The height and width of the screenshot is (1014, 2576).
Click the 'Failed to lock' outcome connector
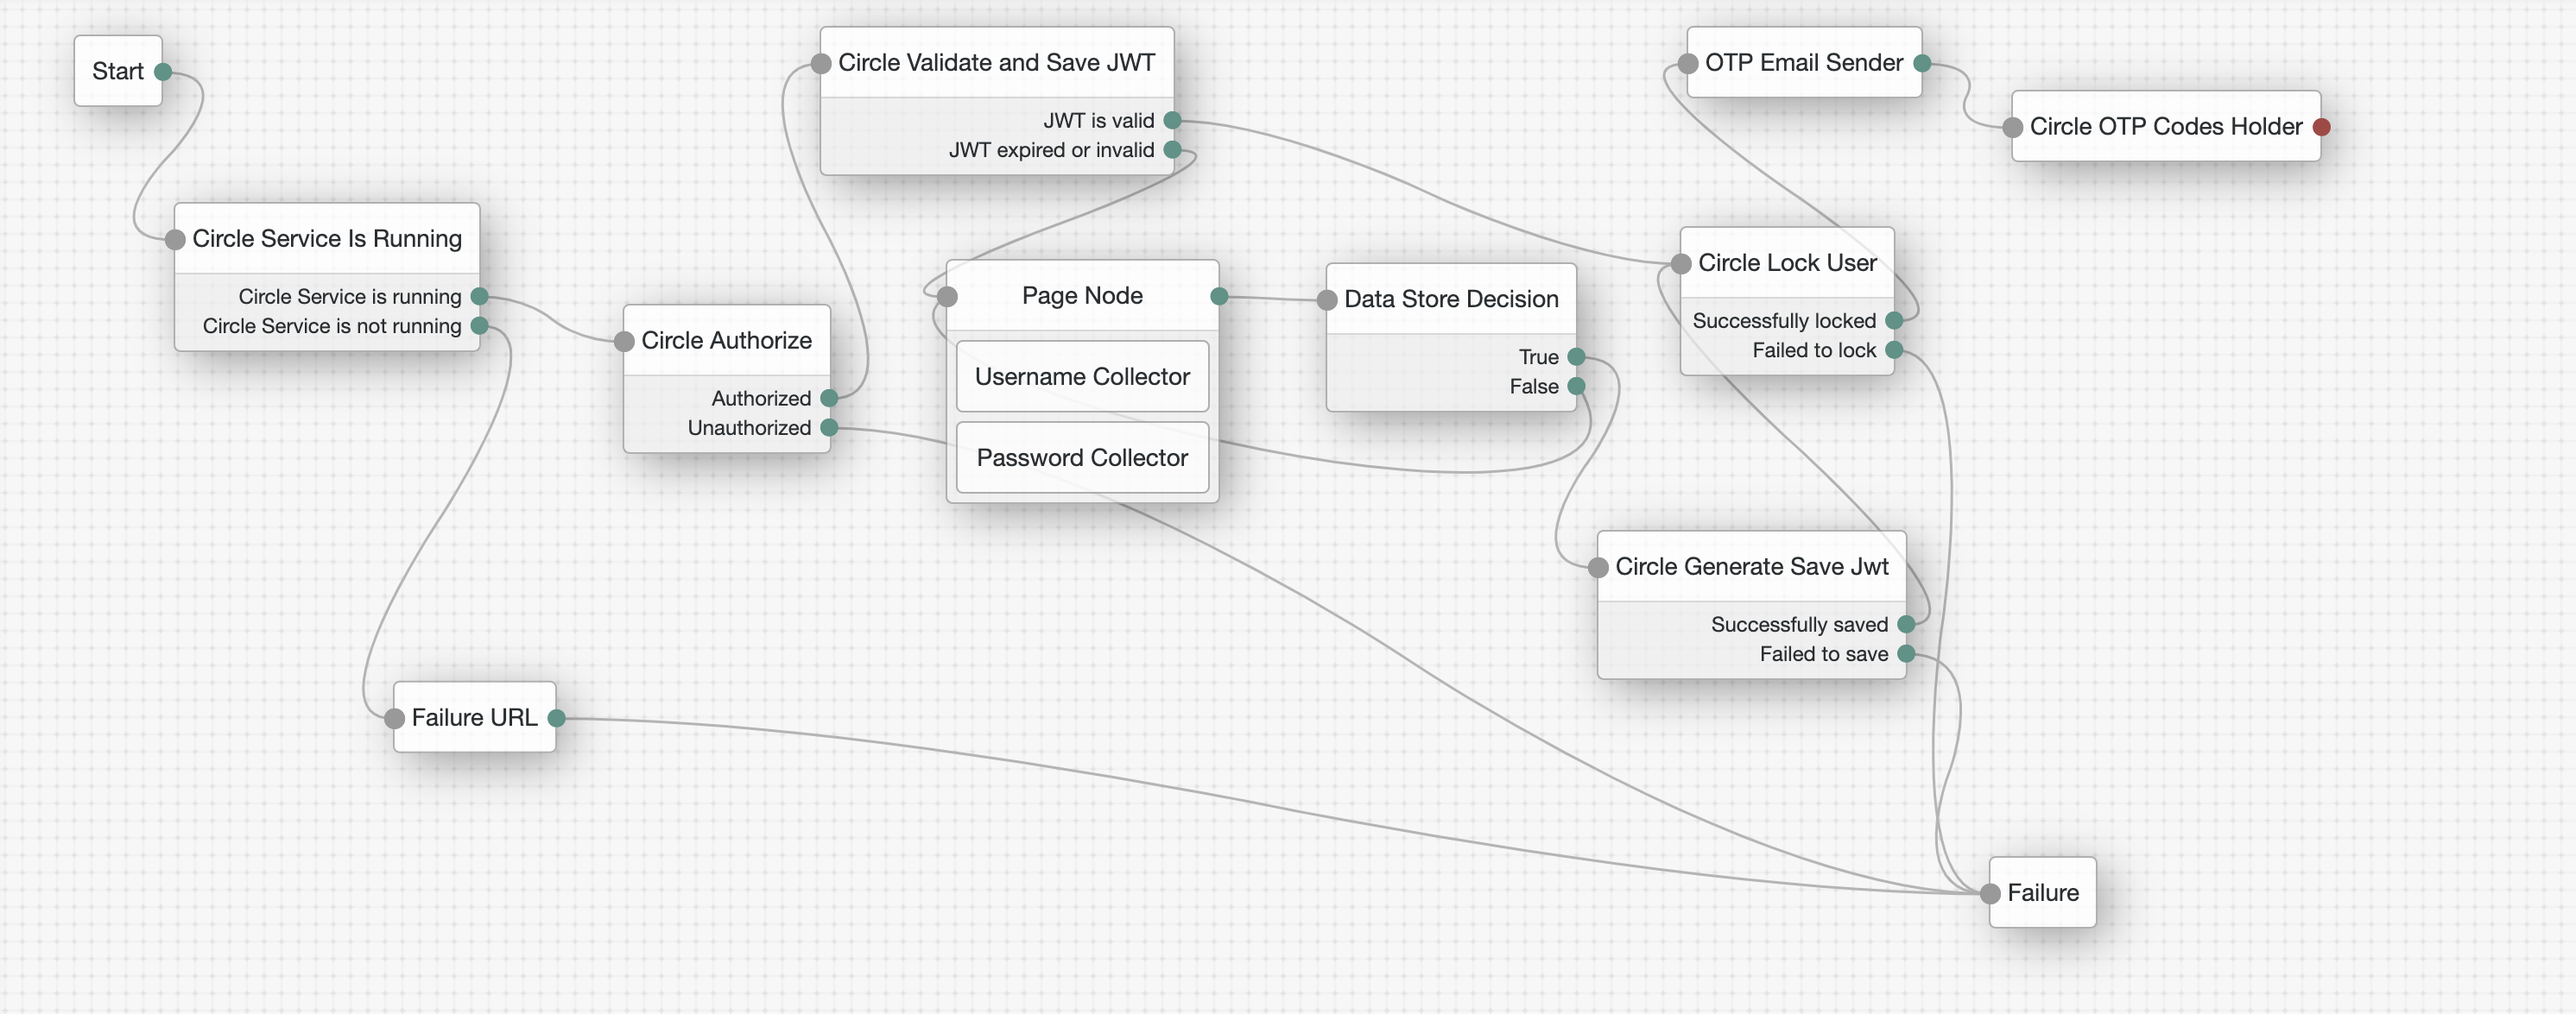[1893, 350]
